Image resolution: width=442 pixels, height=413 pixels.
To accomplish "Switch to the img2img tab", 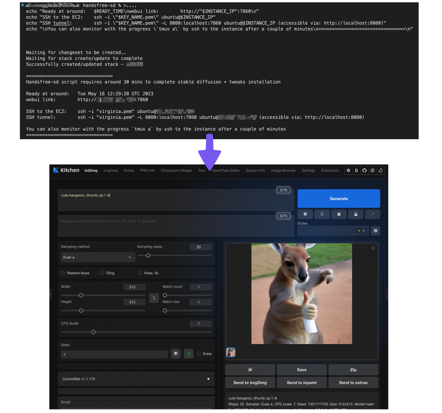I will coord(110,170).
